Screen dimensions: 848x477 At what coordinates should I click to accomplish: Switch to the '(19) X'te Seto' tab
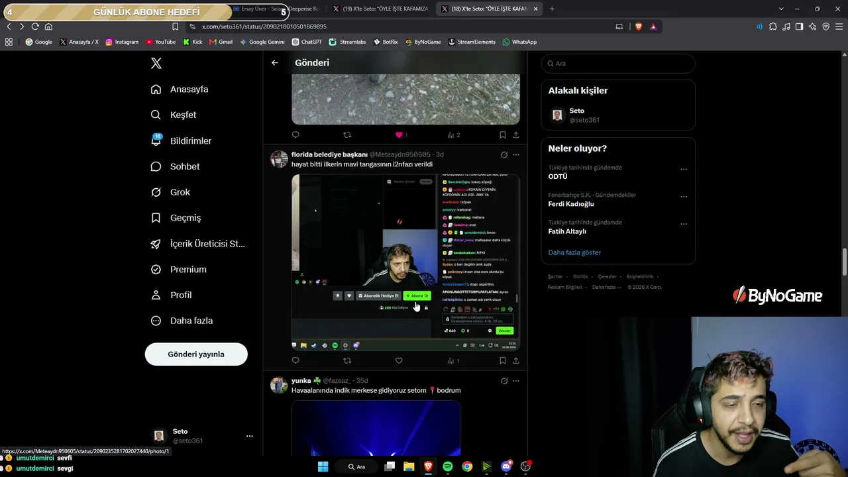[x=380, y=9]
